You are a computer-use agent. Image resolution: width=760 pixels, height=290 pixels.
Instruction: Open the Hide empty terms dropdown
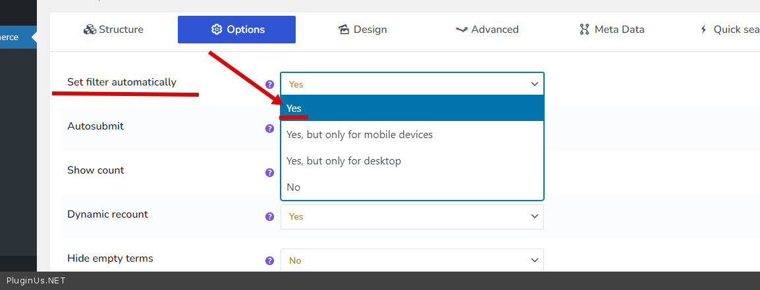(x=412, y=260)
